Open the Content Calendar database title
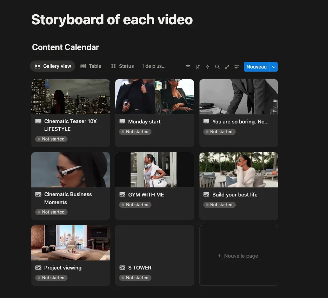Viewport: 328px width, 298px height. (65, 47)
